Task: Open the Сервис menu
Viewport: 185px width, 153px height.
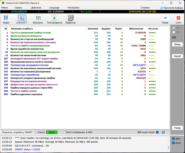Action: point(18,8)
